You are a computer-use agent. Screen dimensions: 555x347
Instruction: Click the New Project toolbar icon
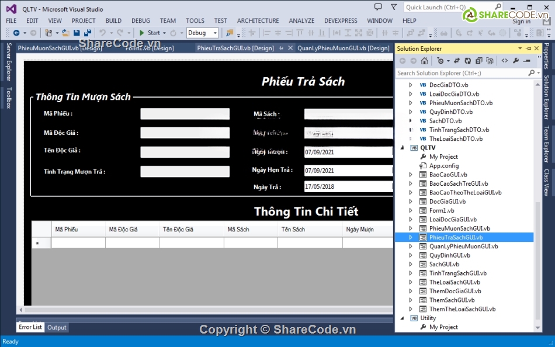click(48, 33)
